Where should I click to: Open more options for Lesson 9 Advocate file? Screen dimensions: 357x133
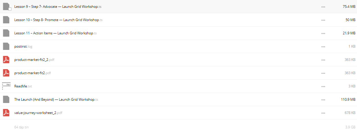pyautogui.click(x=323, y=7)
